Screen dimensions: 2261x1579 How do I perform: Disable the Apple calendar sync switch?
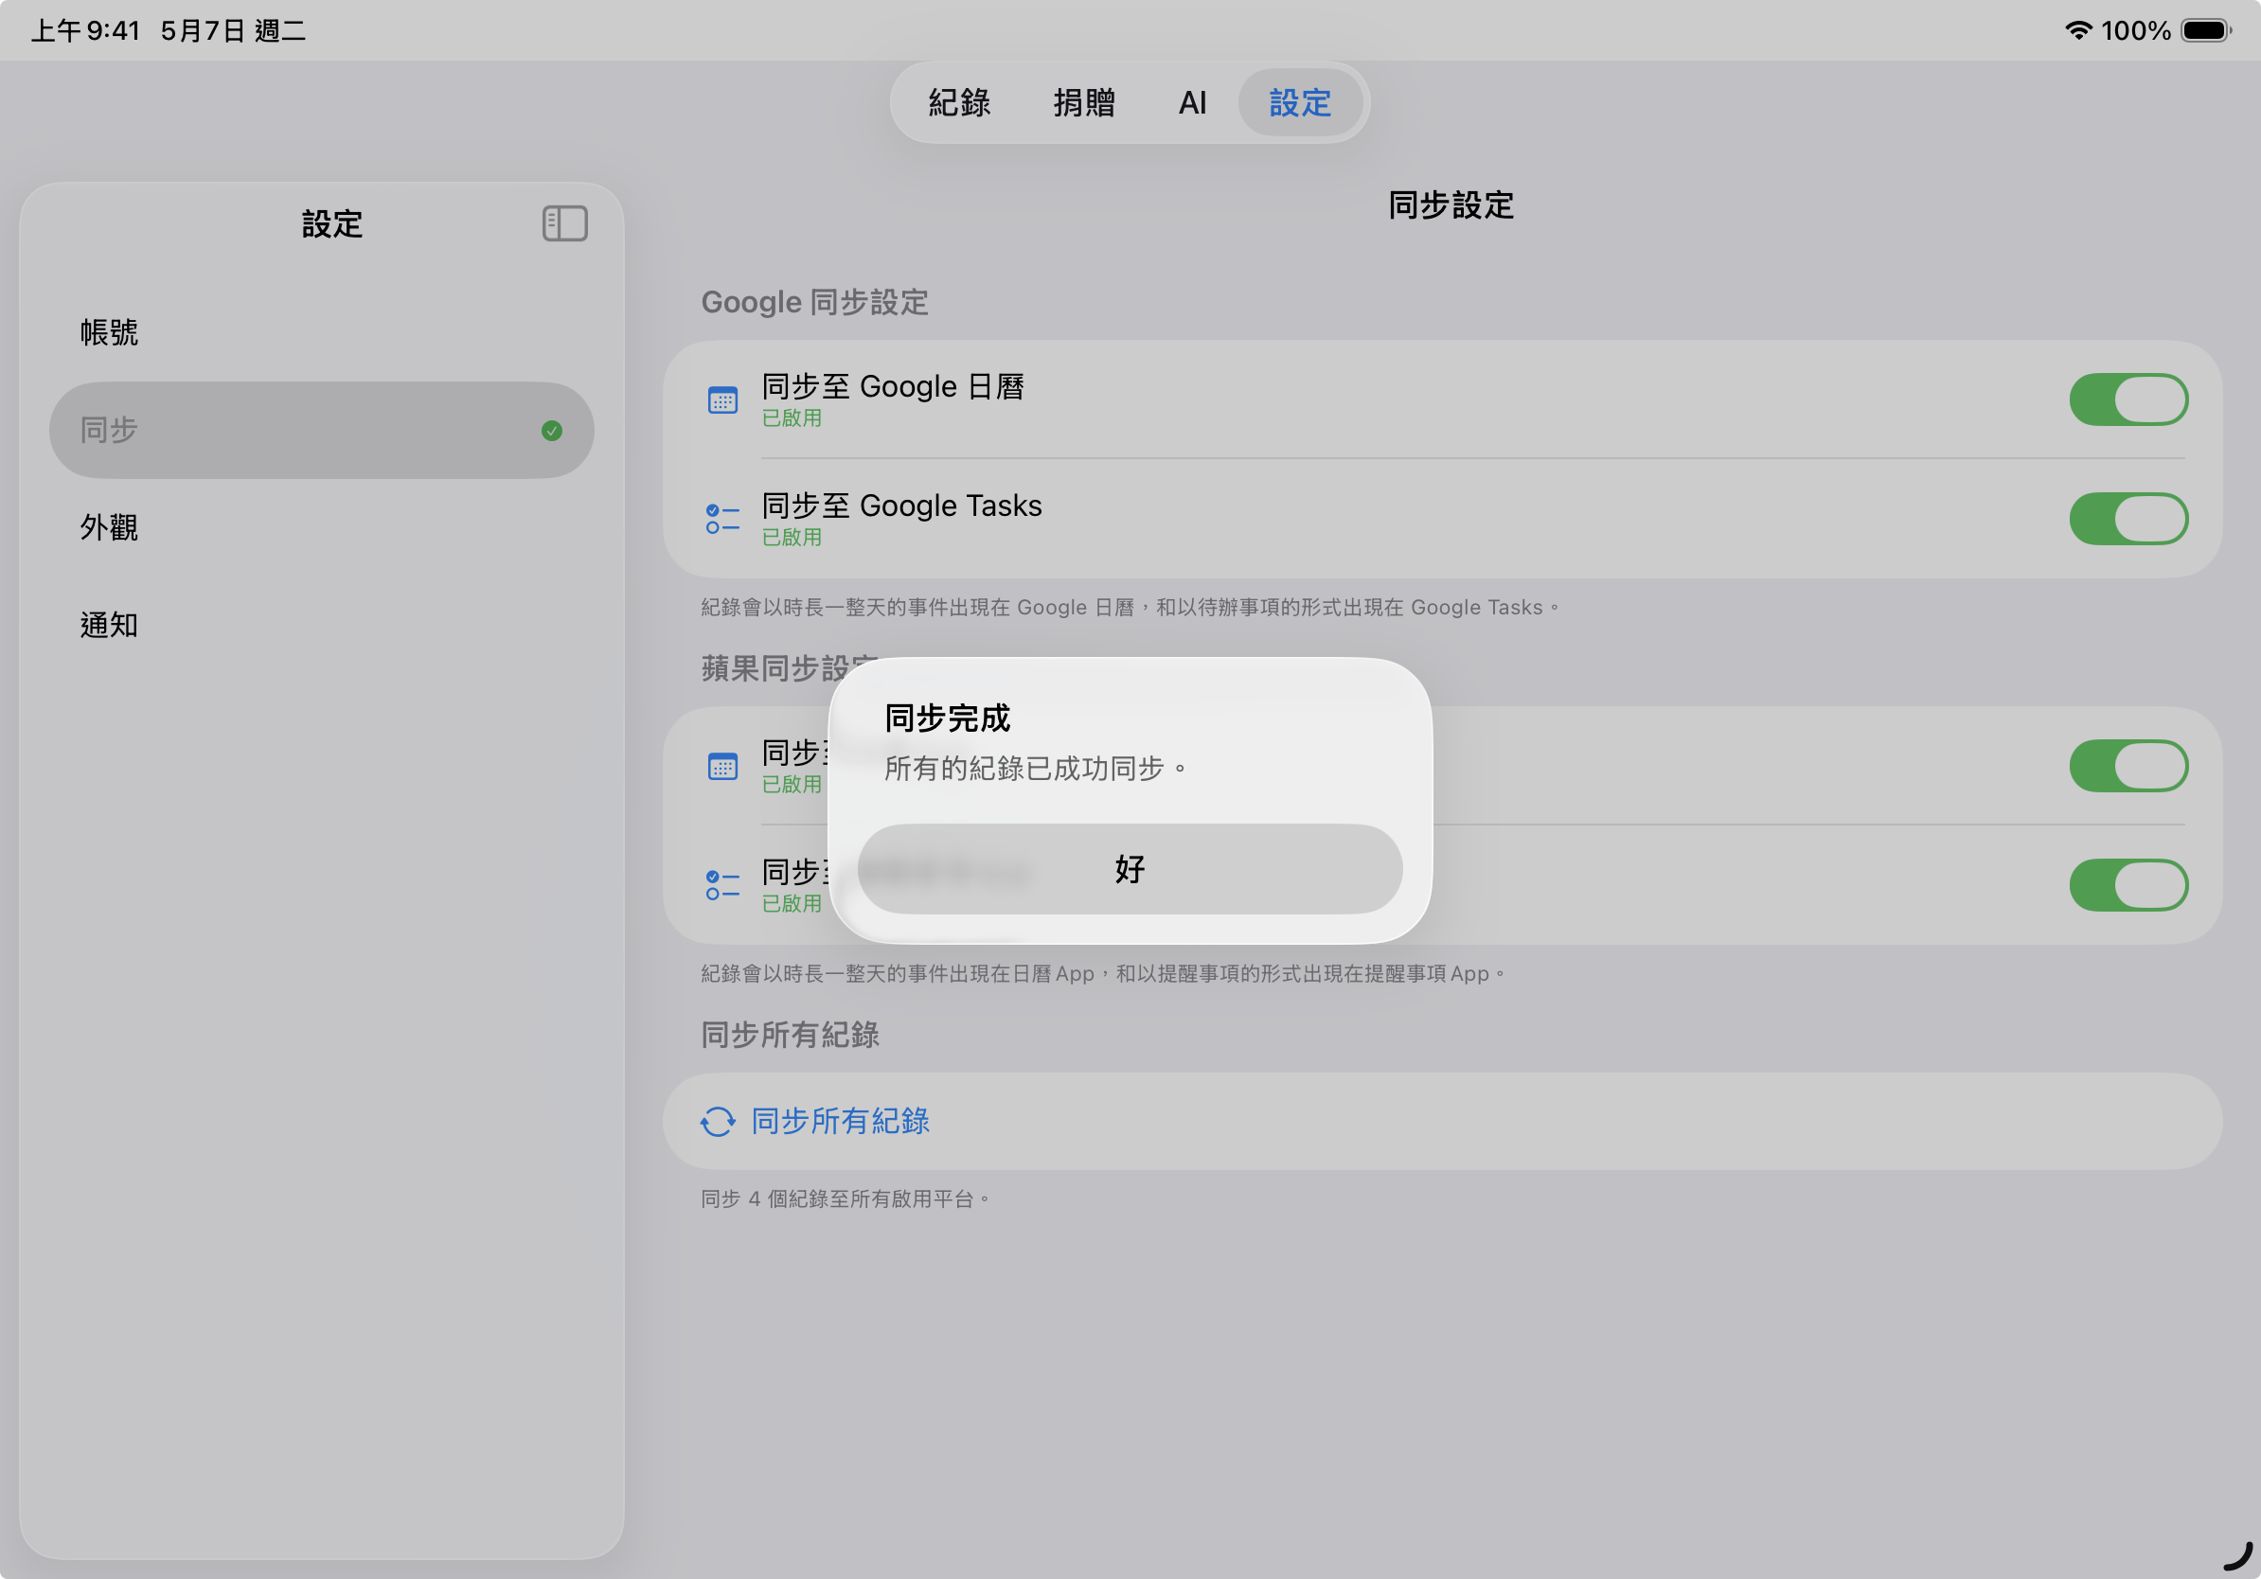(2130, 766)
